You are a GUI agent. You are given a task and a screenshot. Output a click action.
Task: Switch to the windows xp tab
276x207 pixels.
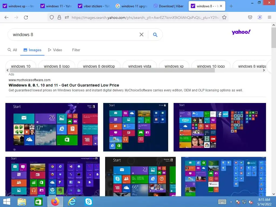(x=19, y=6)
